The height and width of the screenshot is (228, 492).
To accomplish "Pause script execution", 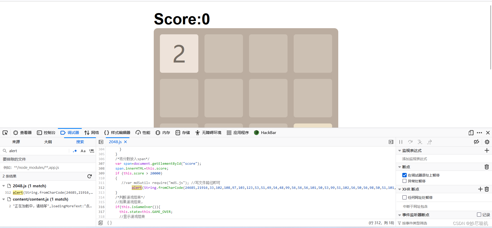I will [x=401, y=142].
